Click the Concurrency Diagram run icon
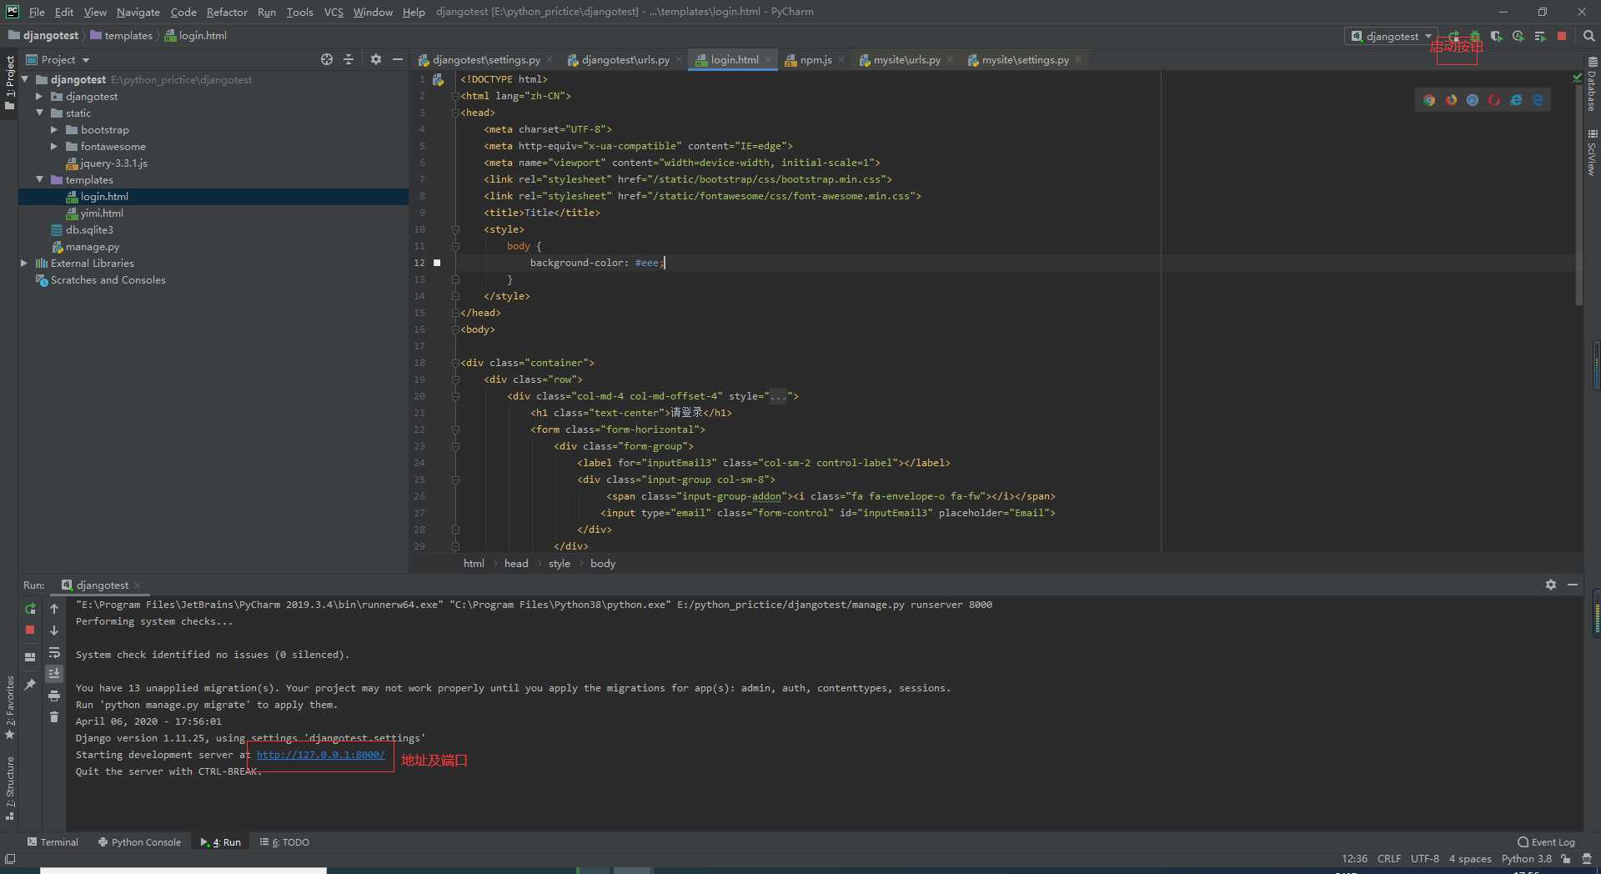1601x874 pixels. point(1540,37)
